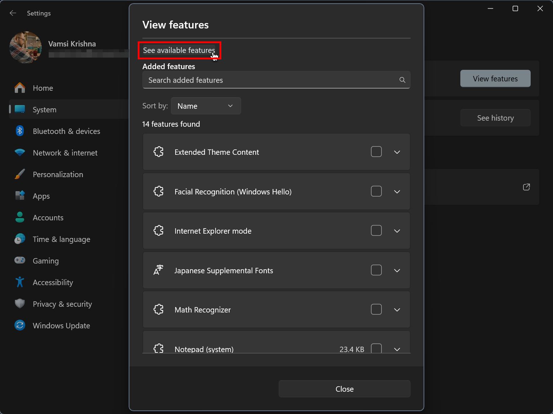Click the View features button
Viewport: 553px width, 414px height.
coord(495,78)
